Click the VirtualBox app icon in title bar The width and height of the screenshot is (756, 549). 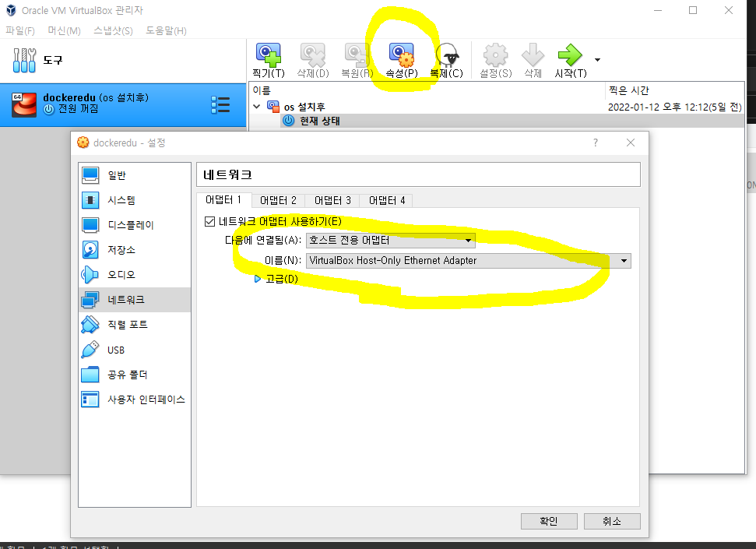[x=11, y=10]
